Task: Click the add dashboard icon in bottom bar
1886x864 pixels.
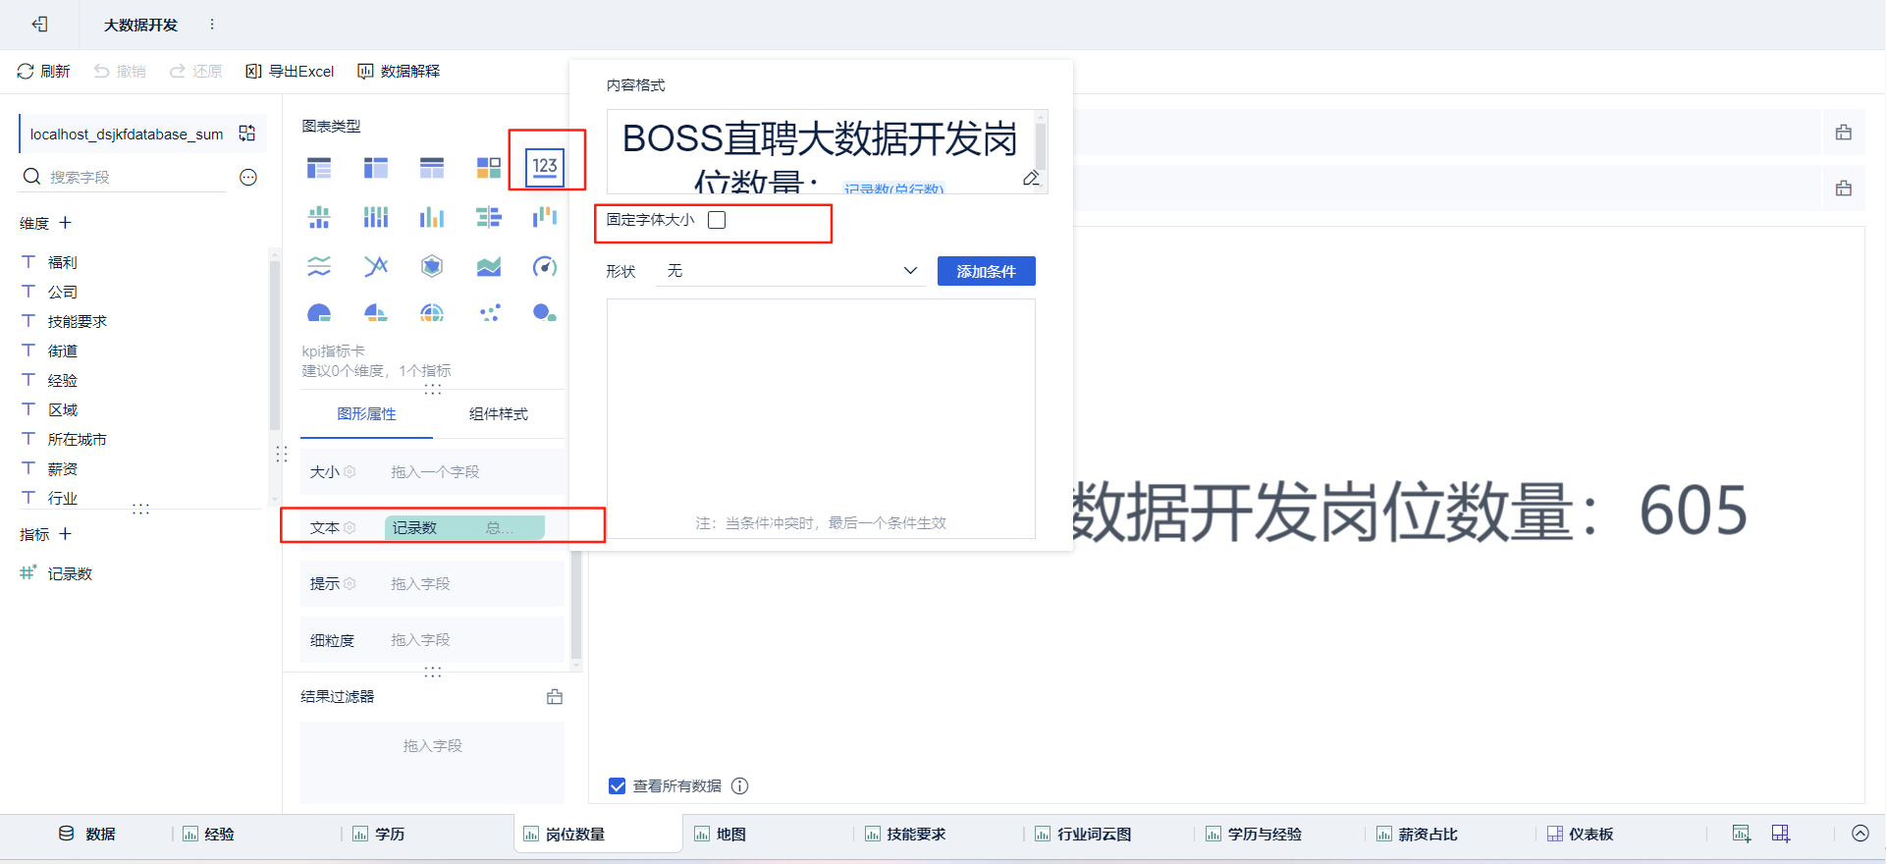Action: tap(1781, 834)
